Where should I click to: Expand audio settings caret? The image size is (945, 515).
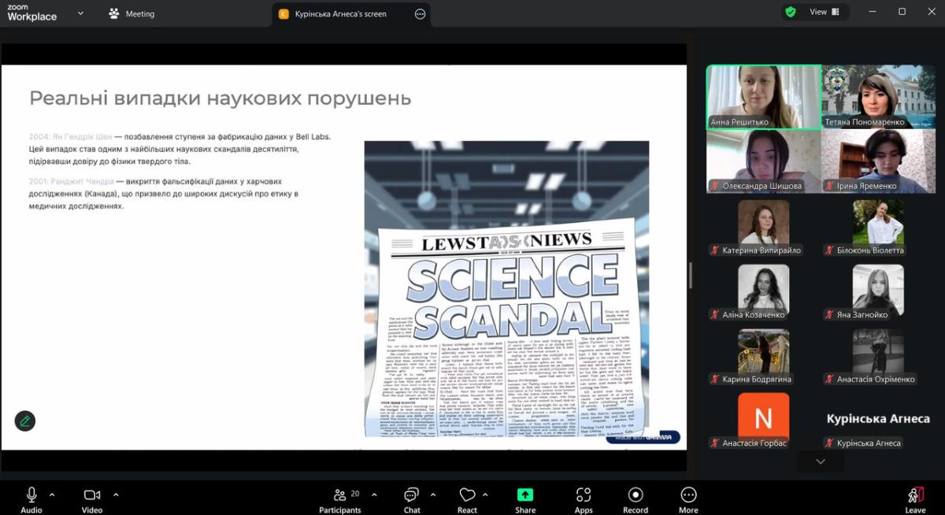coord(52,495)
